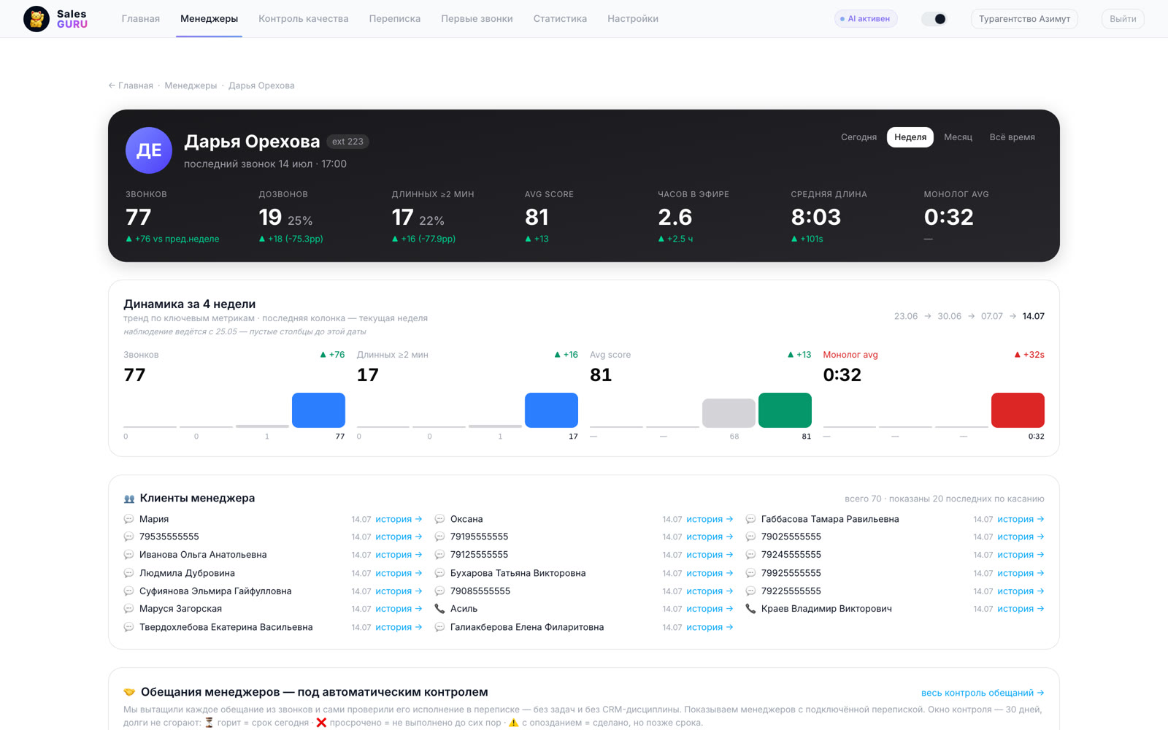Click the people icon beside Клиенты менеджера
The image size is (1168, 730).
pos(129,499)
